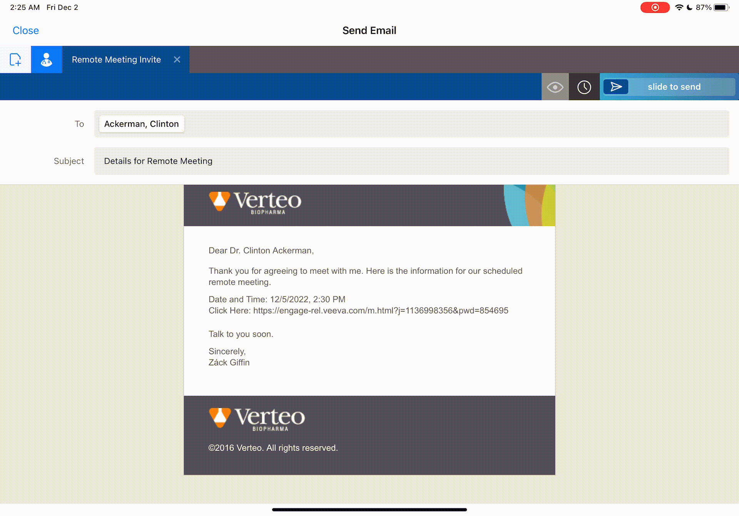Select Ackerman, Clinton recipient chip
Viewport: 739px width, 516px height.
coord(141,124)
